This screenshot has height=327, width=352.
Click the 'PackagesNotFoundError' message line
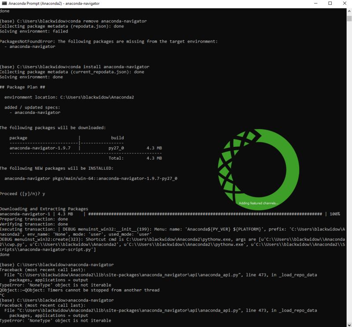coord(109,41)
